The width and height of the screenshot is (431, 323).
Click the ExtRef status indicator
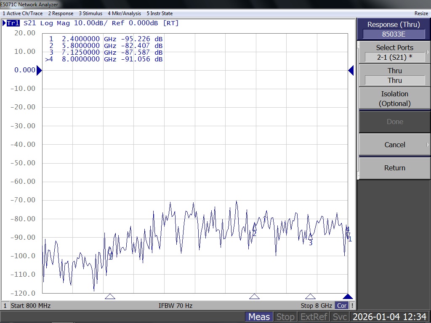click(x=314, y=317)
